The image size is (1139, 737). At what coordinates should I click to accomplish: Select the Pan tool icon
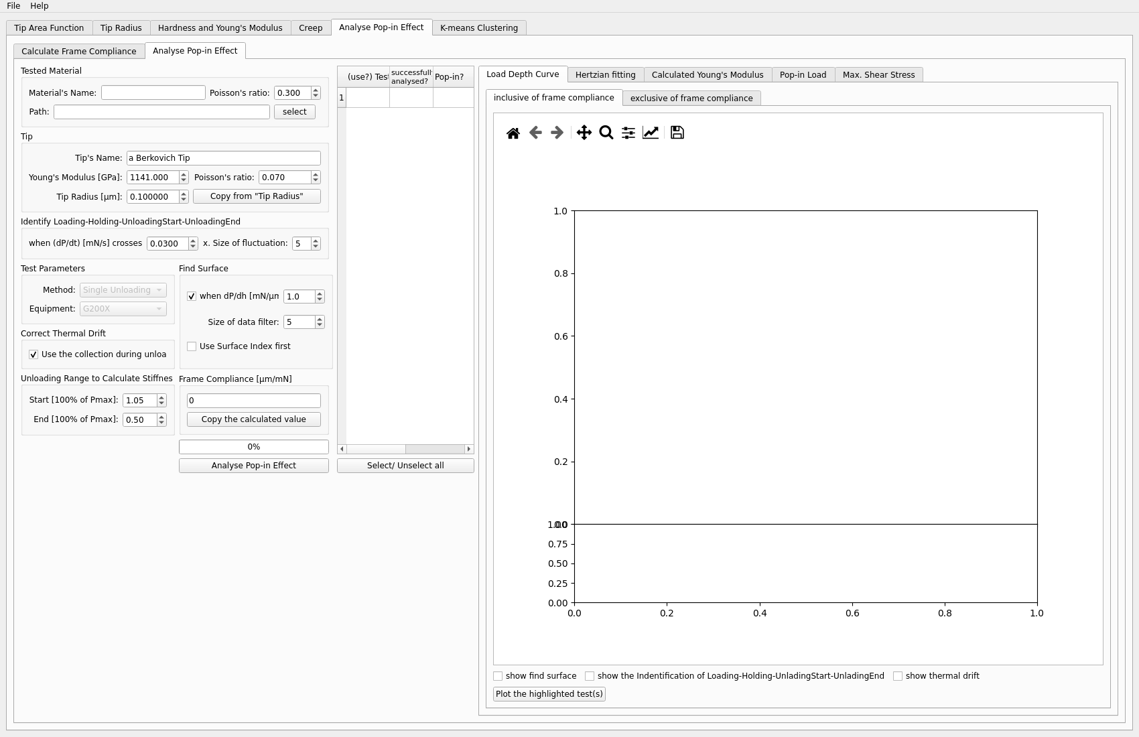coord(584,133)
